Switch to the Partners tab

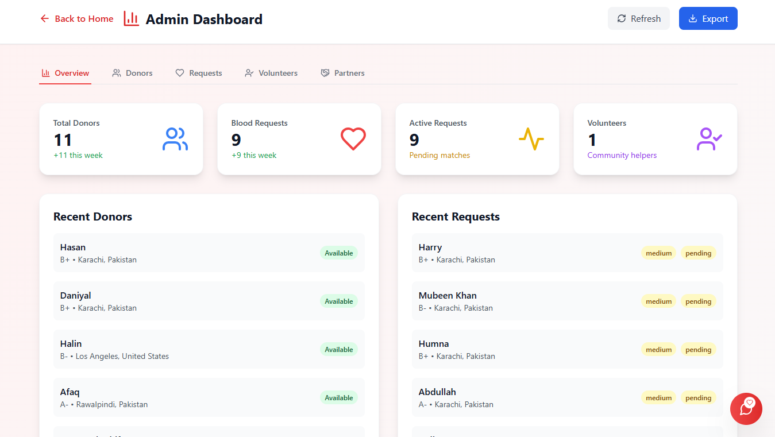(343, 73)
